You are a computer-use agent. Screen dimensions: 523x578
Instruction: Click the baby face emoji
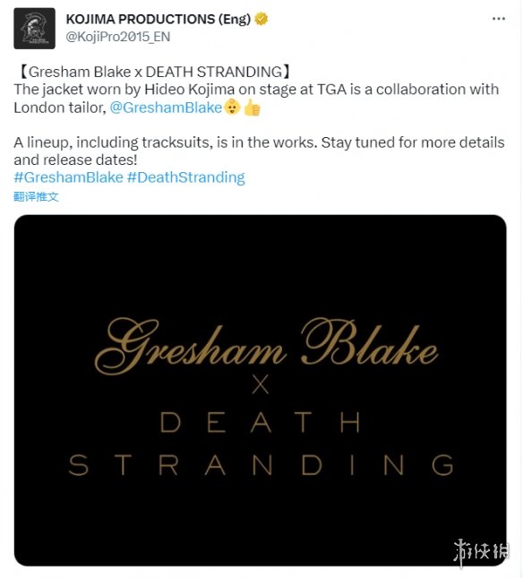[232, 108]
